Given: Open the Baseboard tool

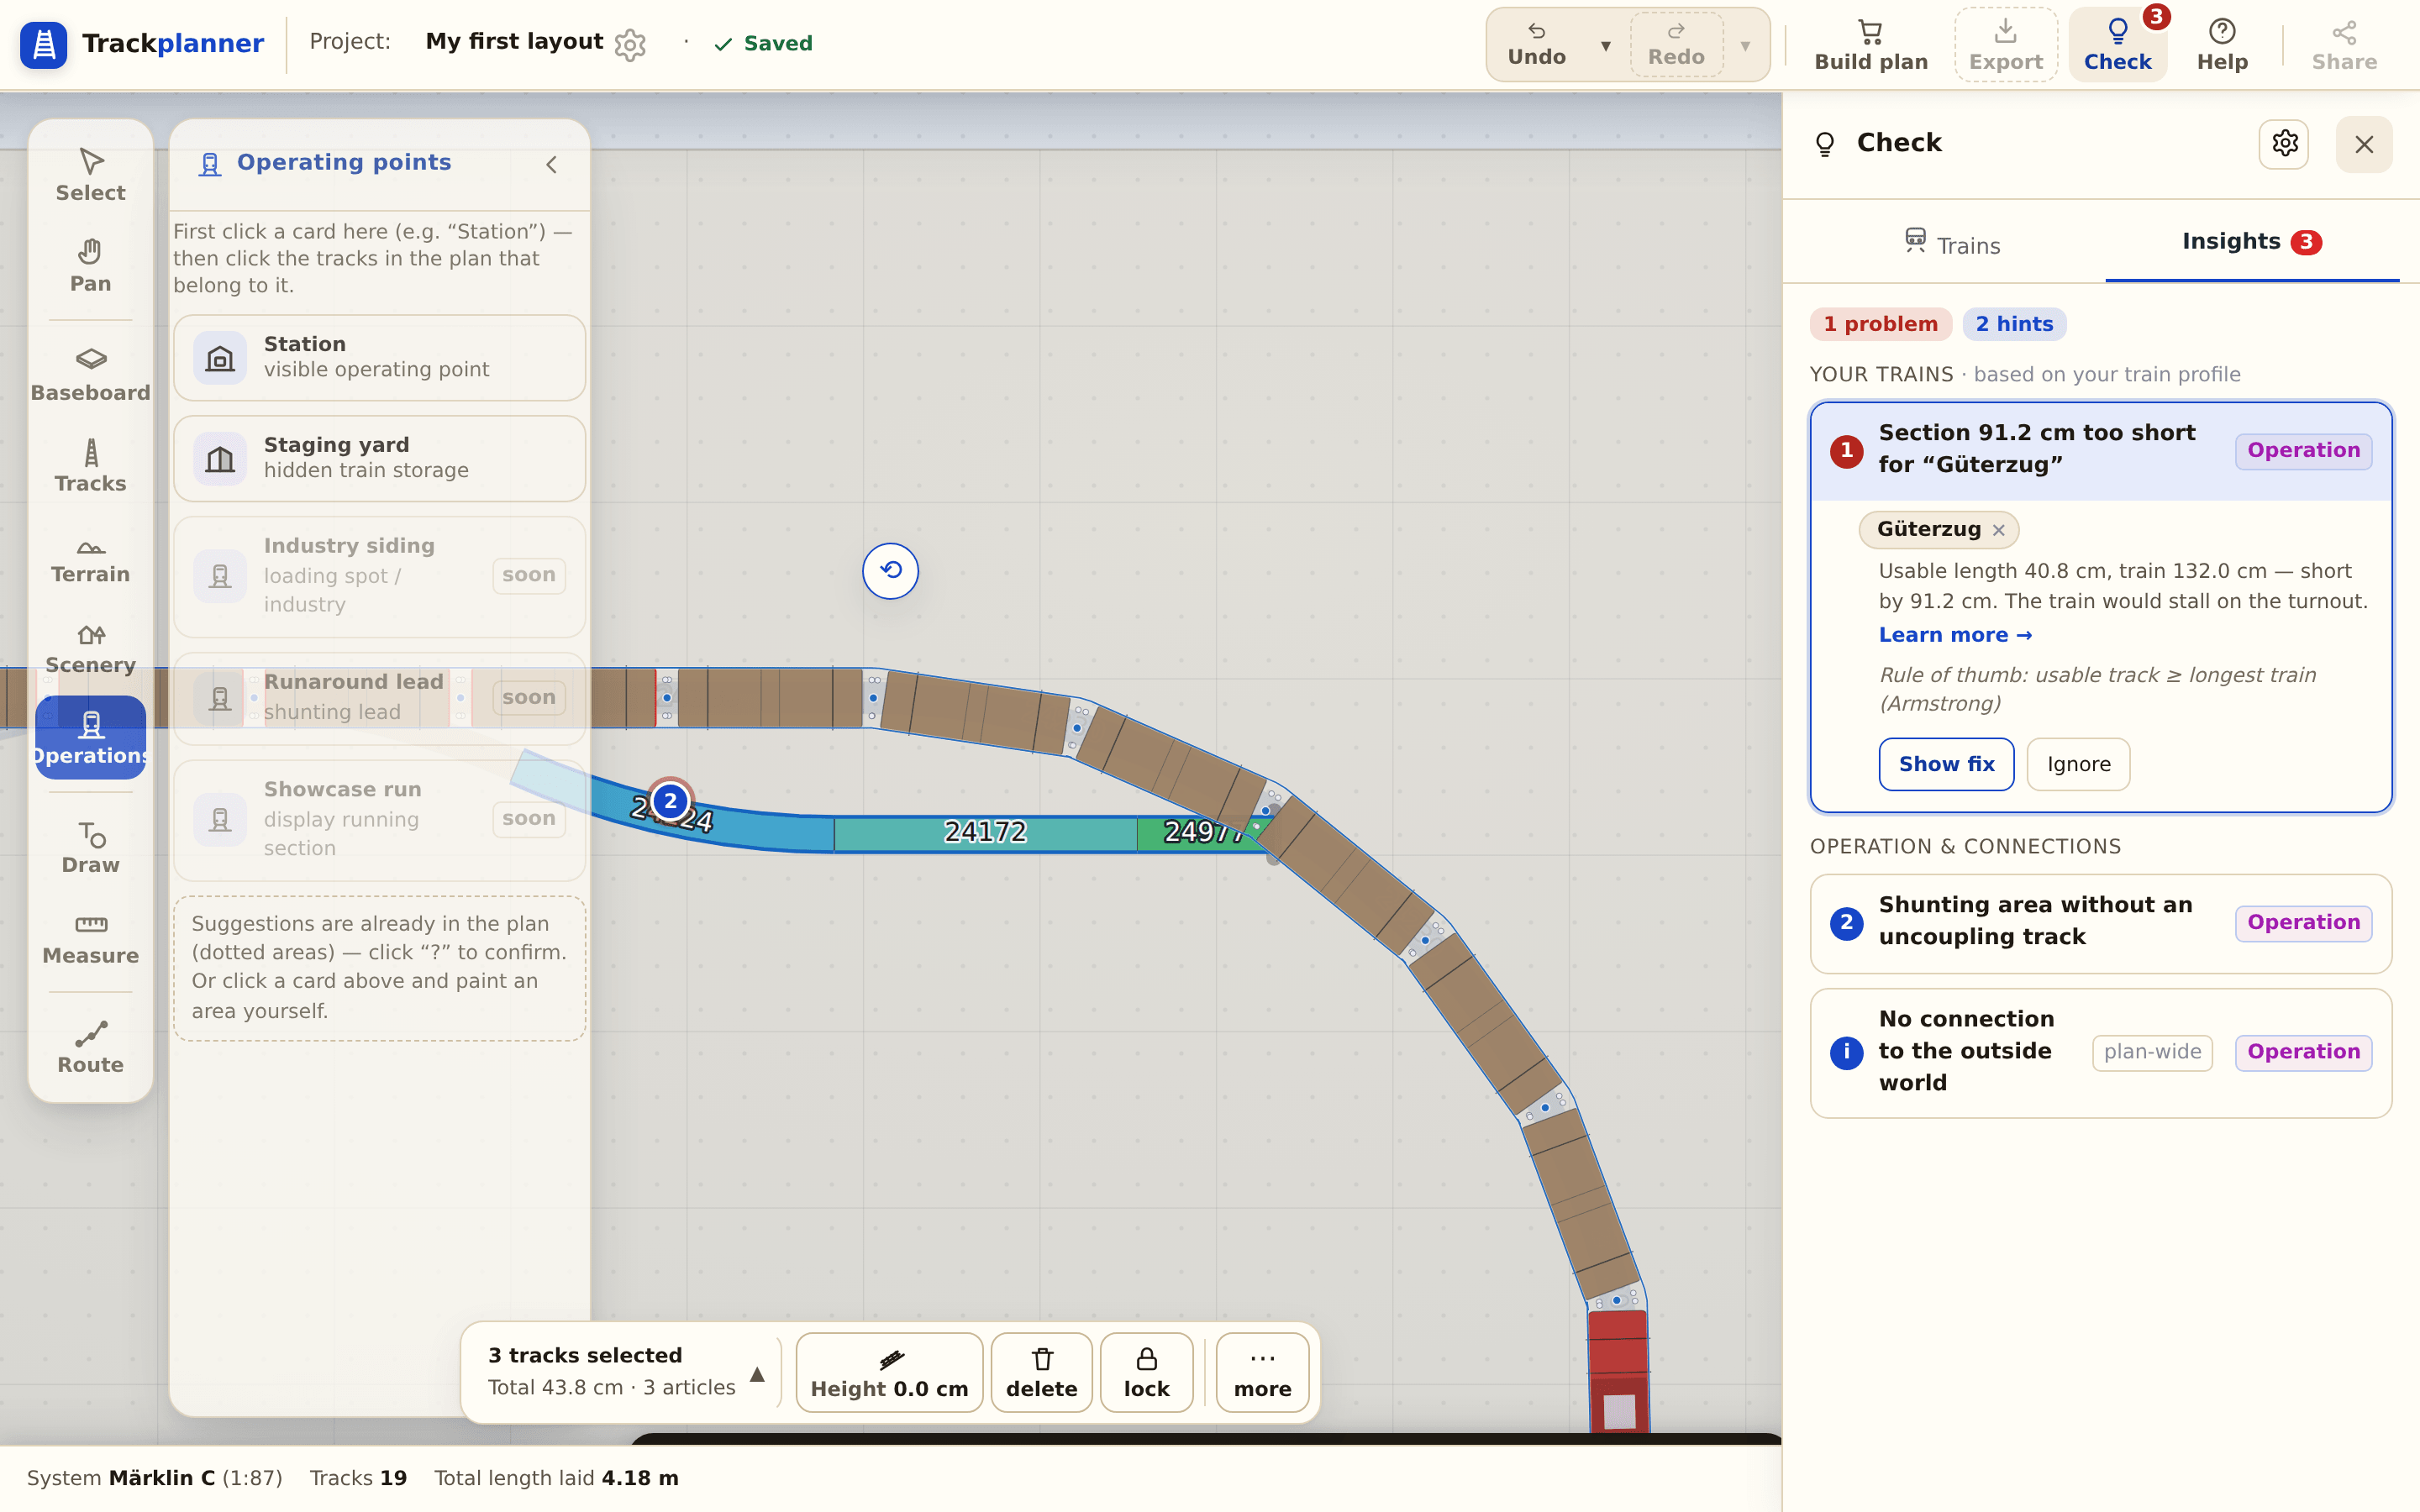Looking at the screenshot, I should pyautogui.click(x=90, y=375).
